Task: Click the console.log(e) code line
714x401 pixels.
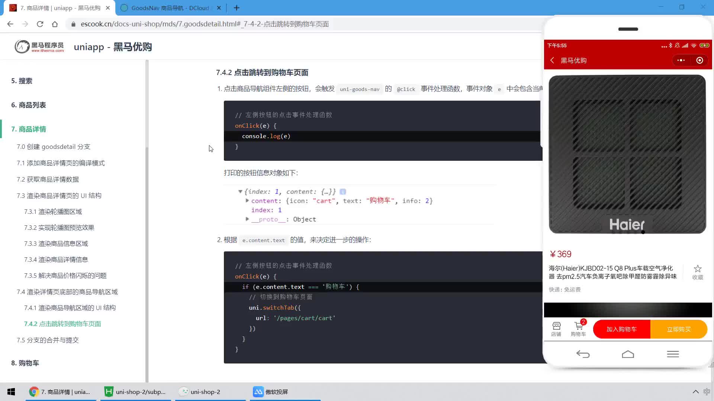Action: 266,136
